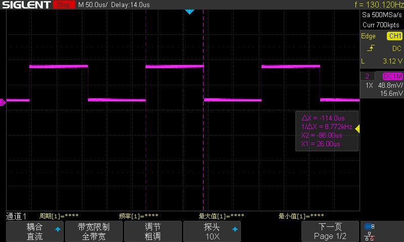The image size is (404, 242).
Task: Click the channel 2 number badge
Action: (x=367, y=76)
